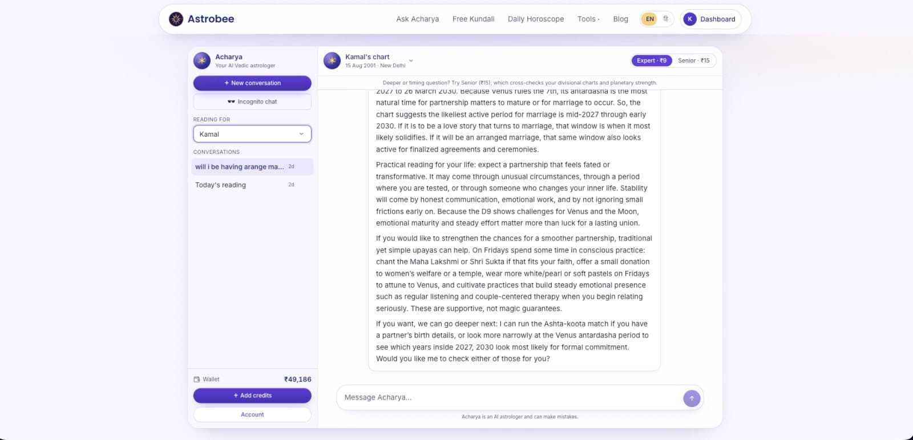Open the Tools dropdown menu

tap(588, 19)
